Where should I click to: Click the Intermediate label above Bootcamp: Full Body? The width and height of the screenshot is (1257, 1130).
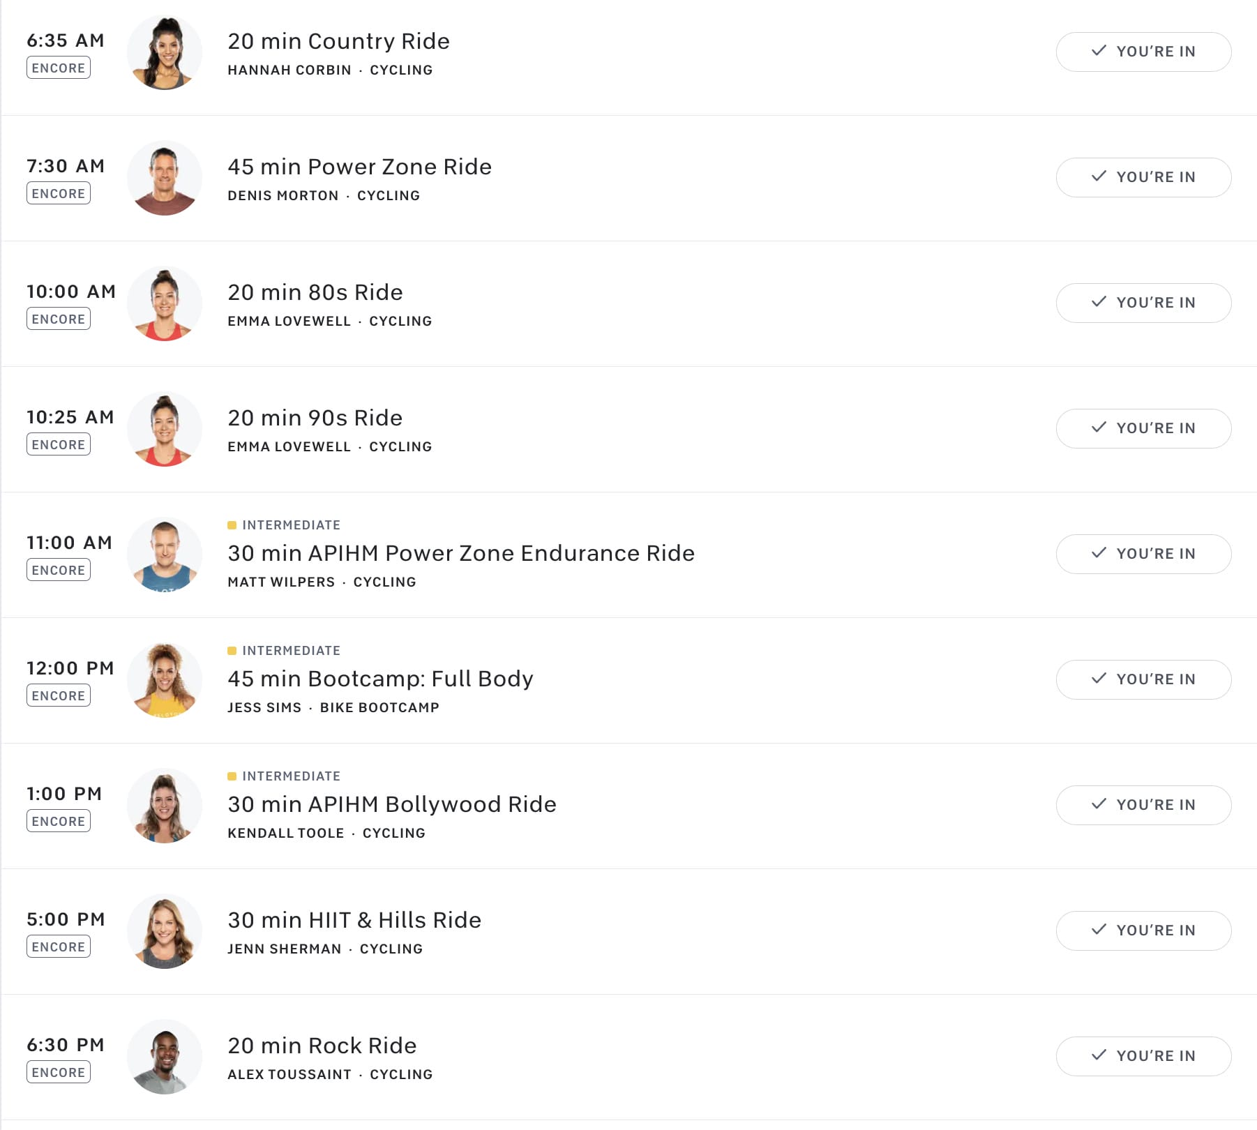click(291, 651)
